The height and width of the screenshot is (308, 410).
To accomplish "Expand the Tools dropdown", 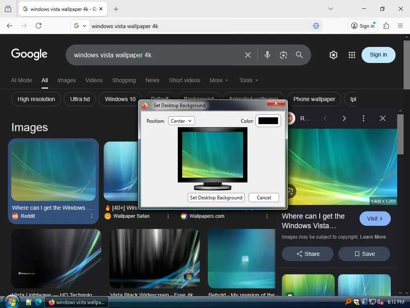I will click(248, 80).
